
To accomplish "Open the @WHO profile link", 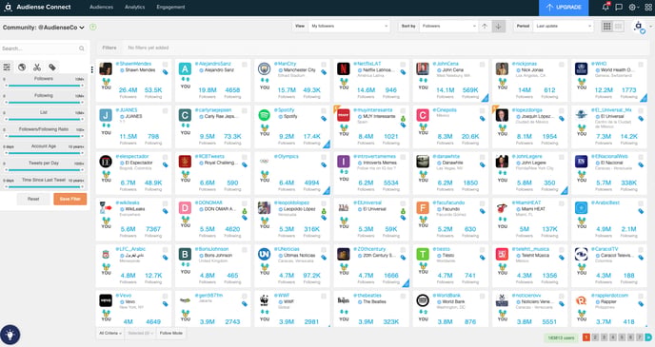I will pyautogui.click(x=599, y=64).
